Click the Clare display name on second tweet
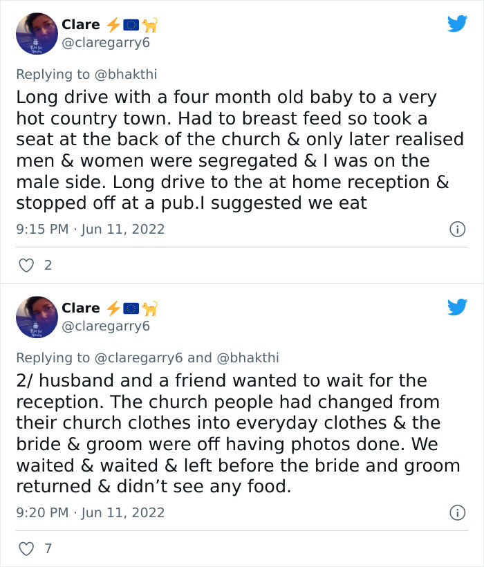 80,308
